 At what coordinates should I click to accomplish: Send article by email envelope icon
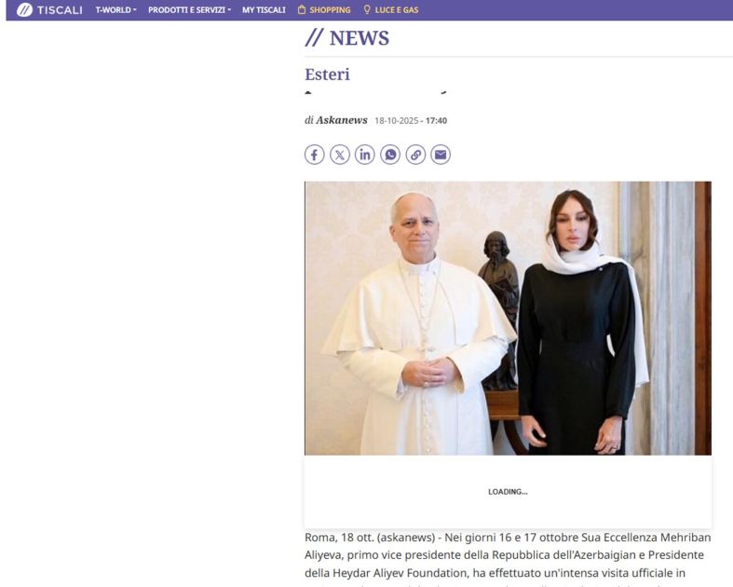point(441,155)
